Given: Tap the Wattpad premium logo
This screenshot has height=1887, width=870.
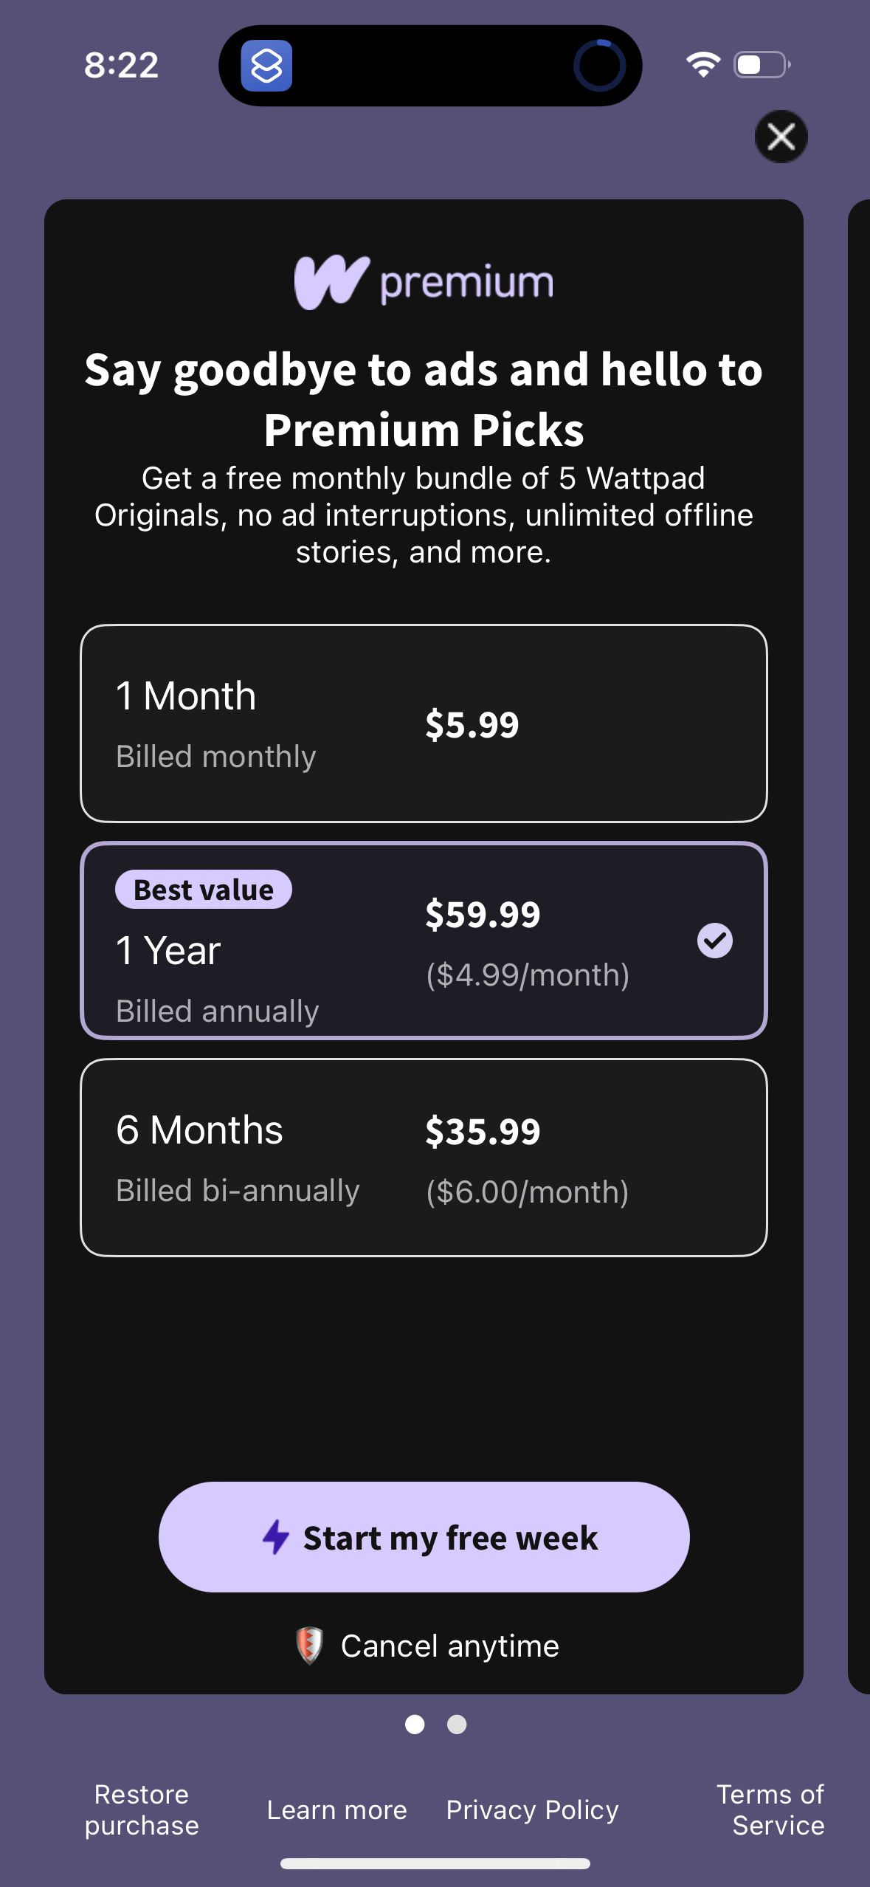Looking at the screenshot, I should 424,282.
